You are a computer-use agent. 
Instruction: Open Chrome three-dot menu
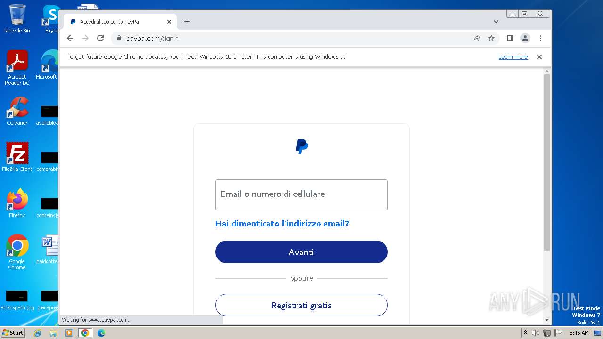click(540, 38)
